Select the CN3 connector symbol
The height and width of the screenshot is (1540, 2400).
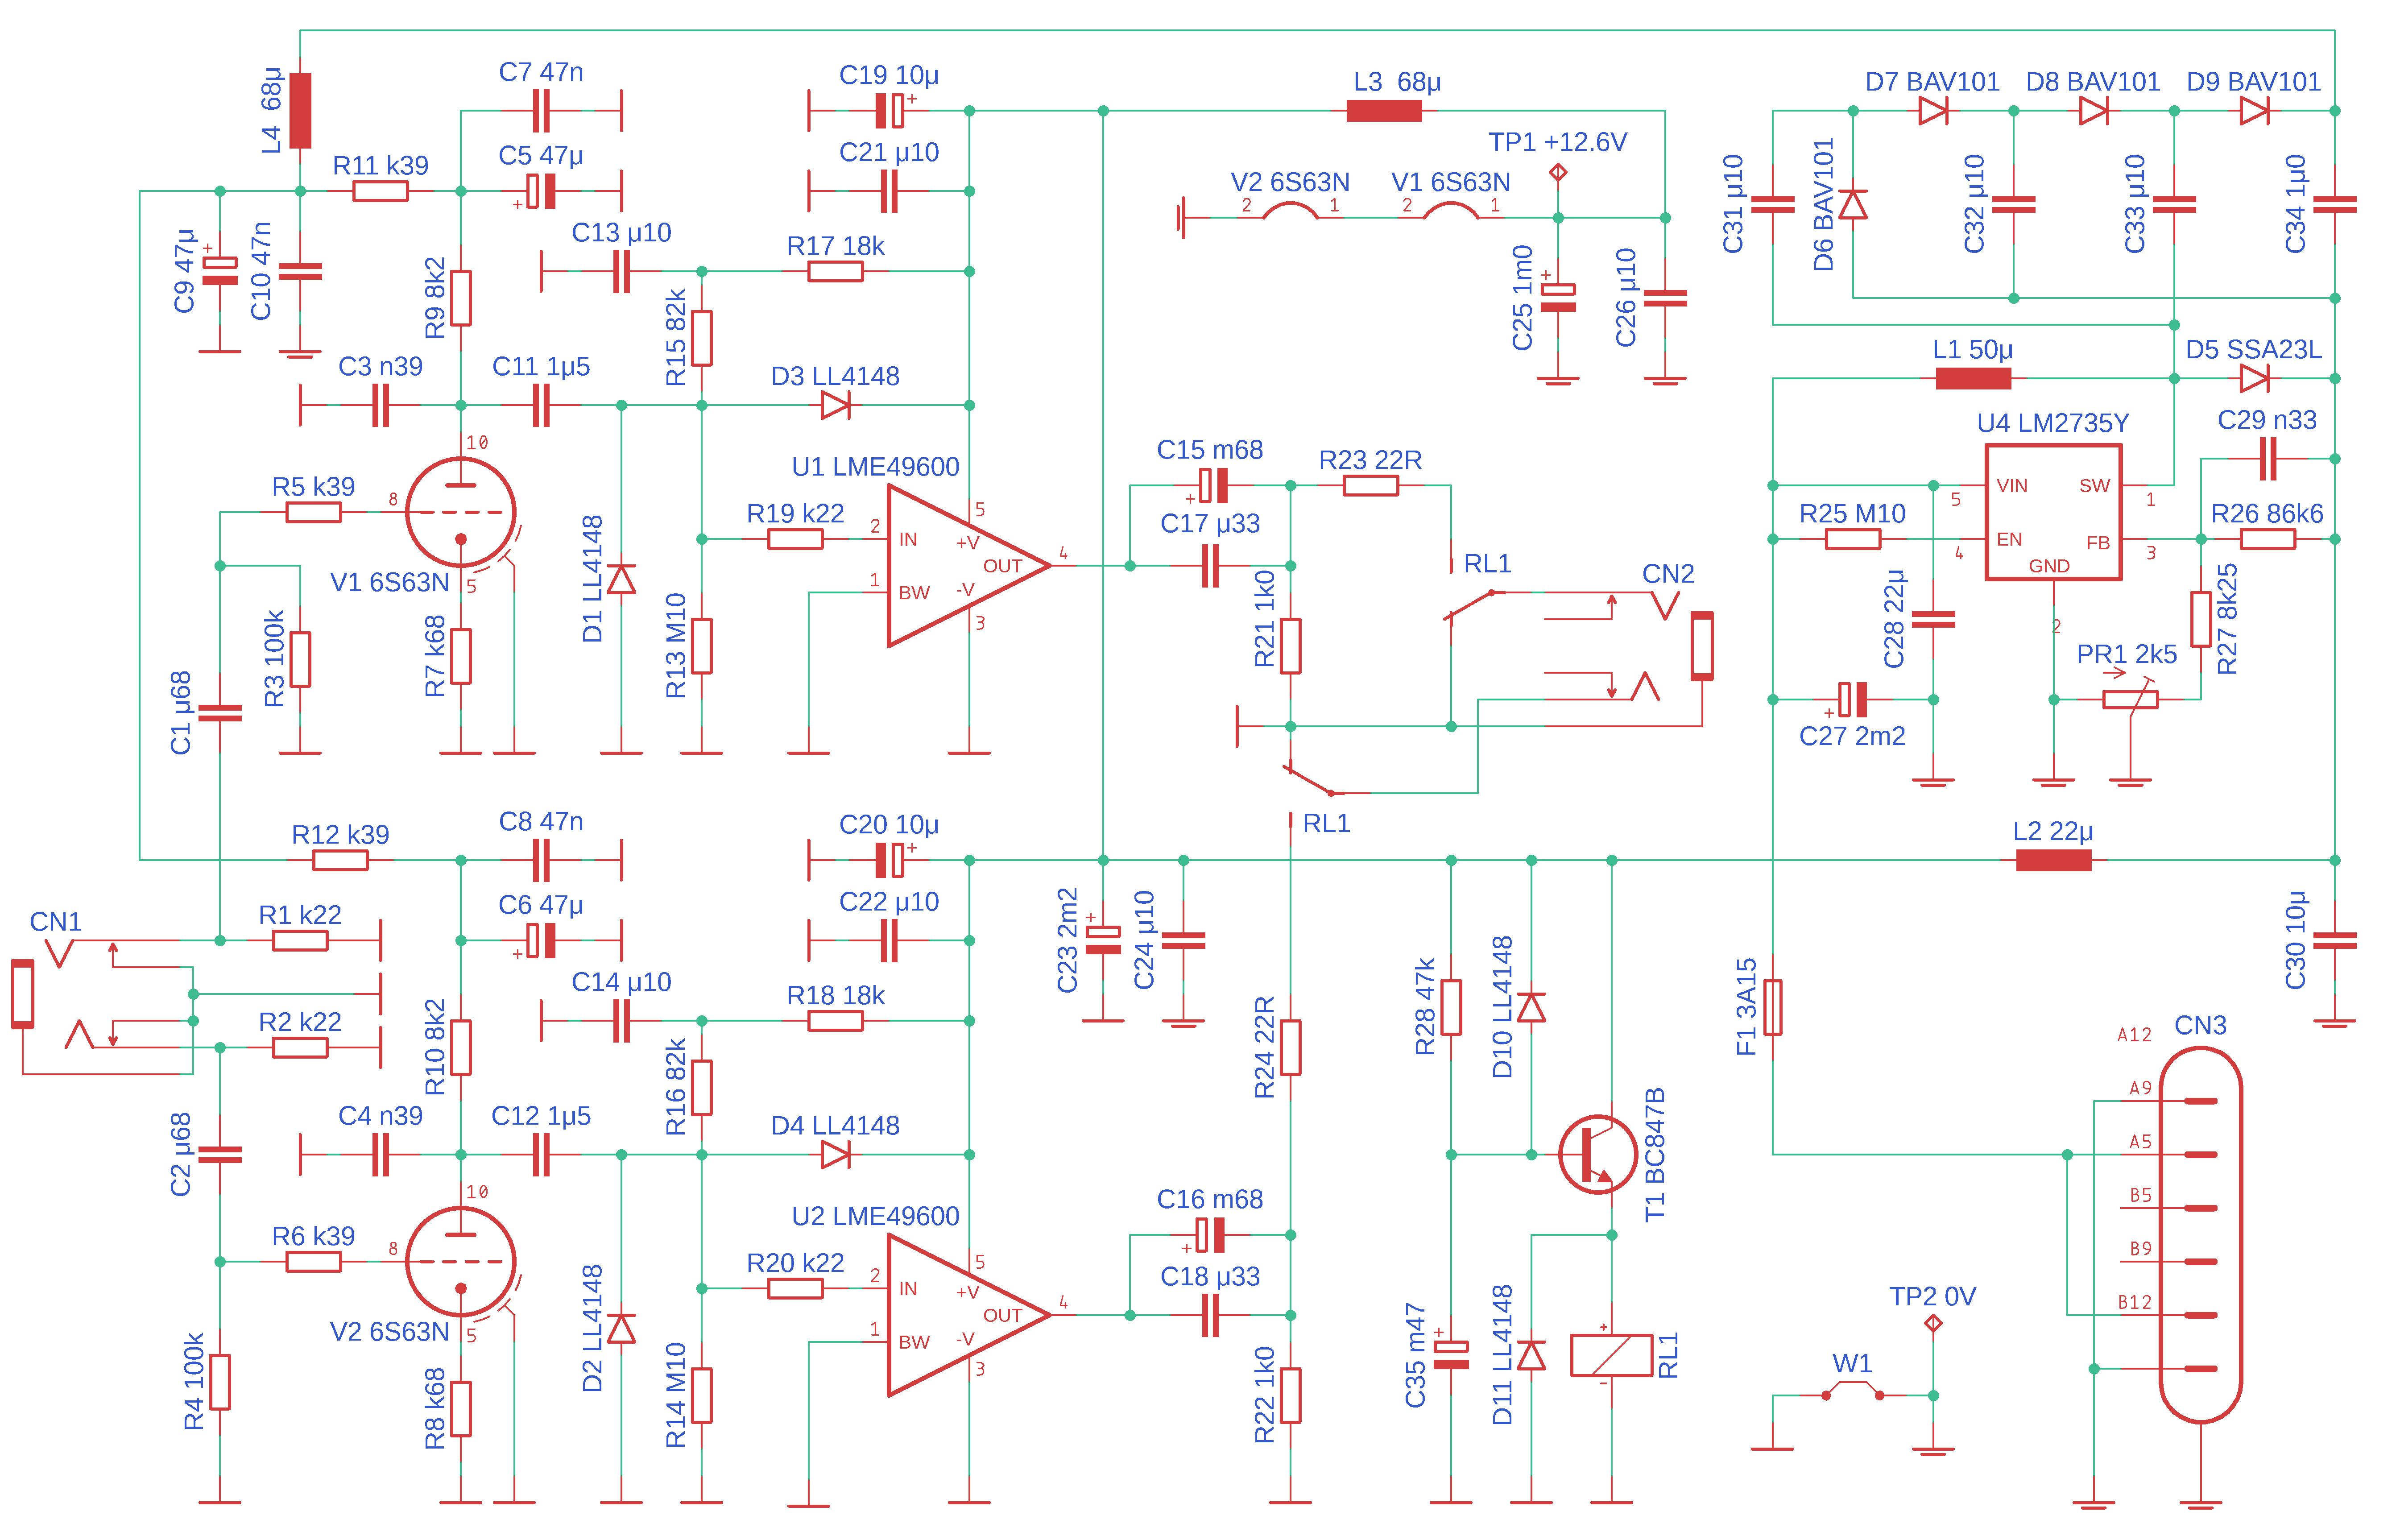click(x=2200, y=1235)
